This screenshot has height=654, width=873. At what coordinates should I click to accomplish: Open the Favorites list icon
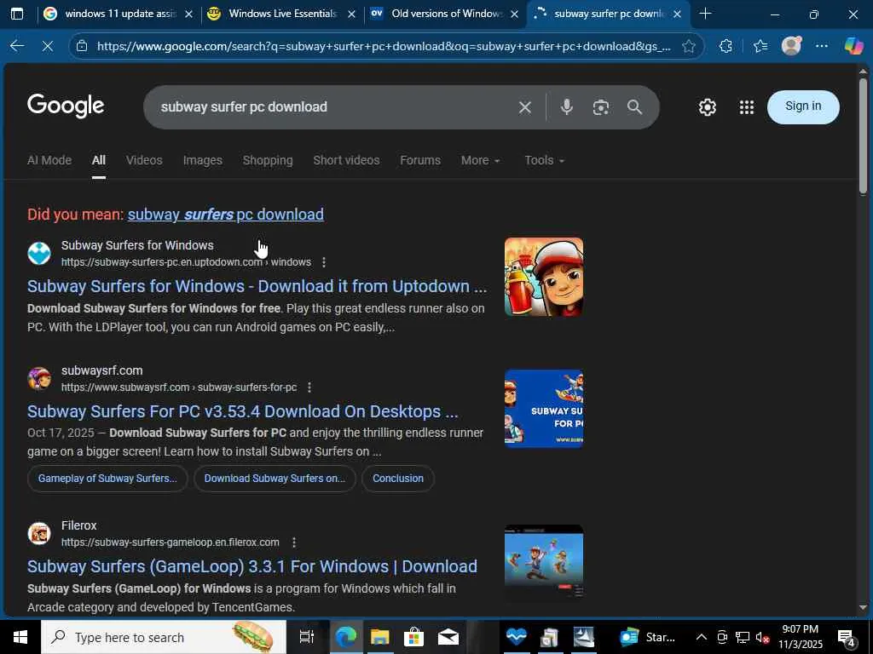tap(760, 46)
